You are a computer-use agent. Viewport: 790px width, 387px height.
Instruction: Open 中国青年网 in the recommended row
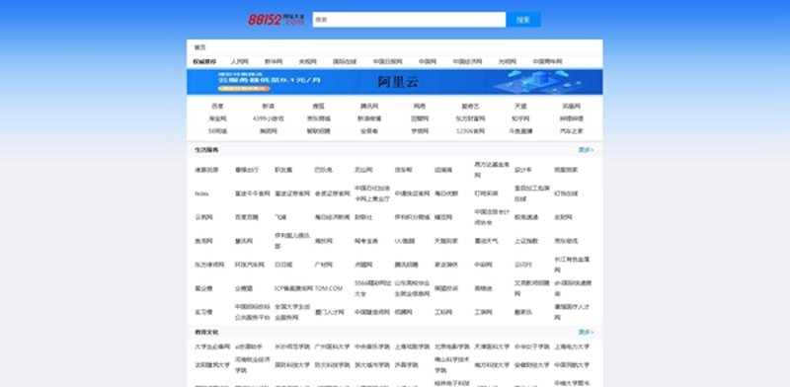547,61
